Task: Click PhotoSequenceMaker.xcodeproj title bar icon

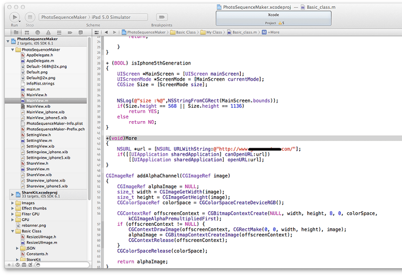Action: [x=219, y=7]
